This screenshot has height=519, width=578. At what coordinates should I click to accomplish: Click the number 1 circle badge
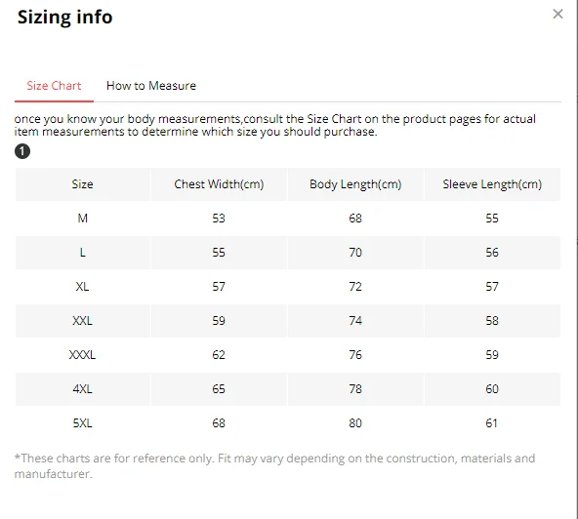pos(22,151)
